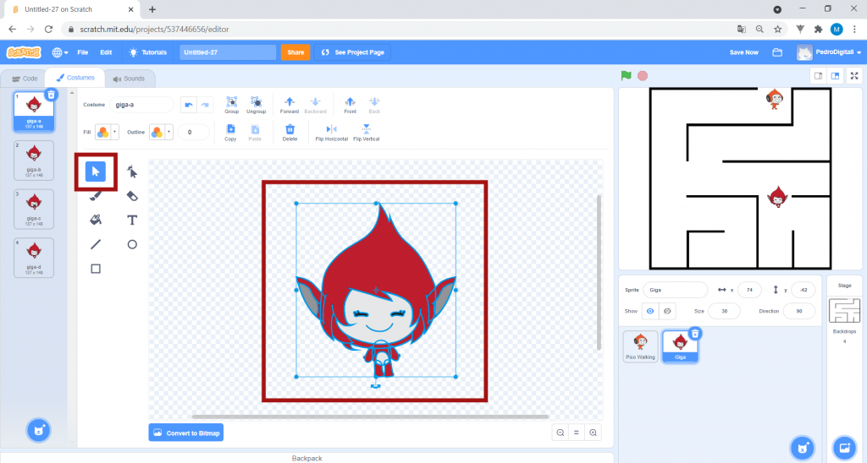Select the Text tool
This screenshot has height=463, width=867.
coord(131,221)
